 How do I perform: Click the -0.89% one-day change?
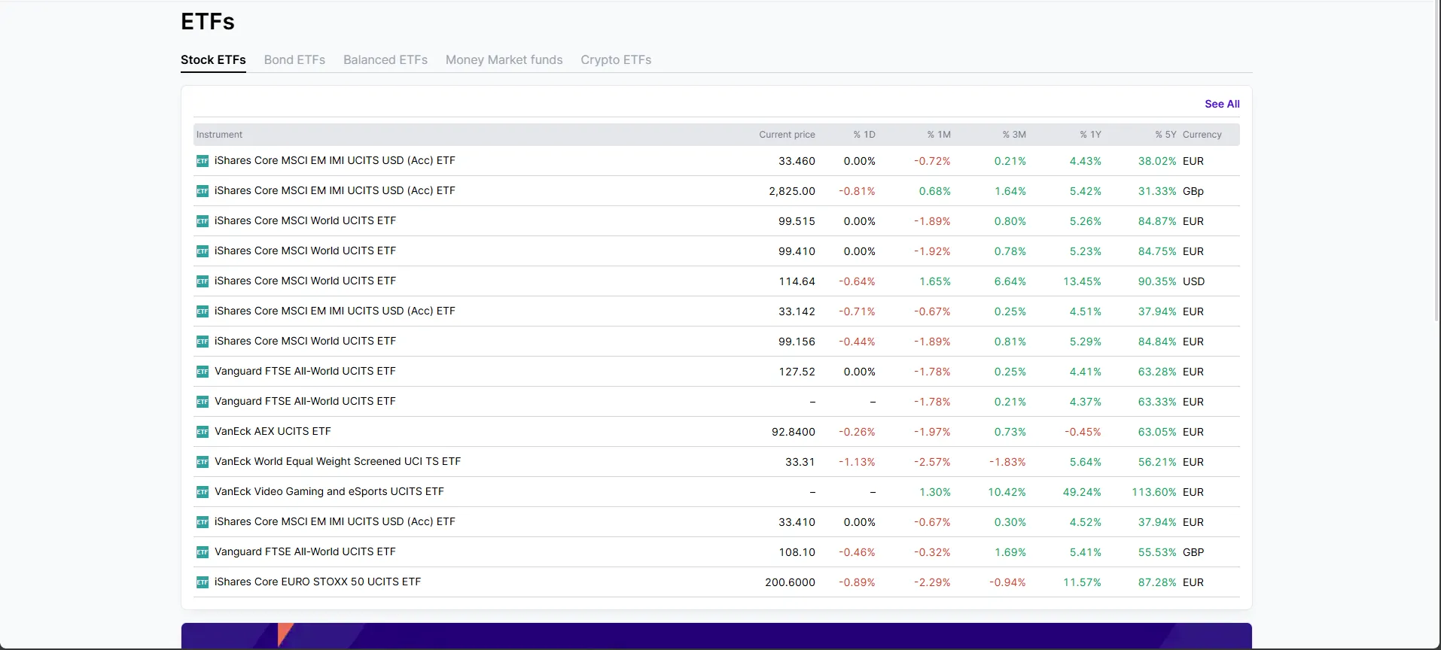(x=857, y=582)
